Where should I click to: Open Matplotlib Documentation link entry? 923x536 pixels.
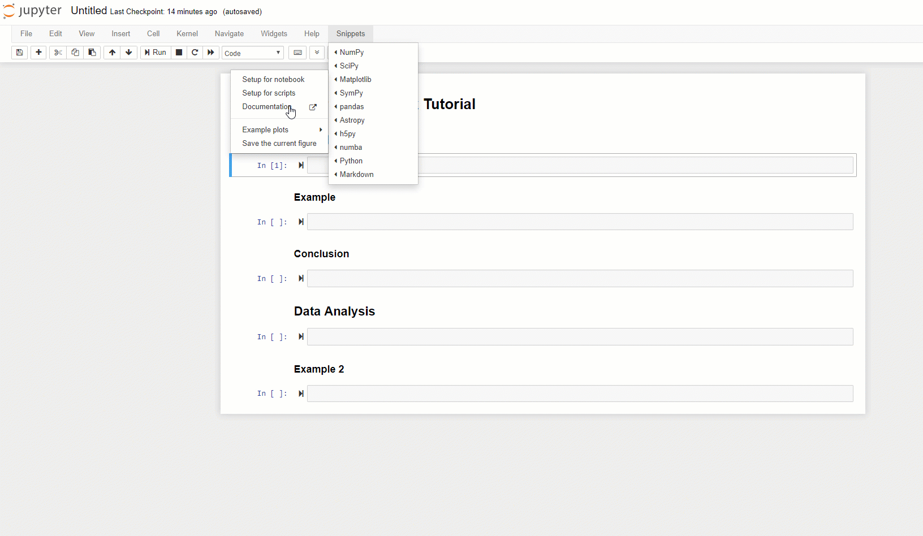[279, 106]
